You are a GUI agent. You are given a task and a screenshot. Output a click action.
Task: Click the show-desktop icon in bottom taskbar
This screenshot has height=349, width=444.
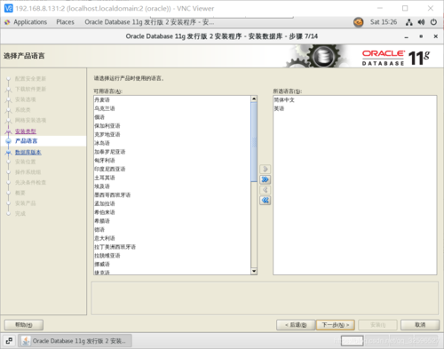pyautogui.click(x=9, y=341)
